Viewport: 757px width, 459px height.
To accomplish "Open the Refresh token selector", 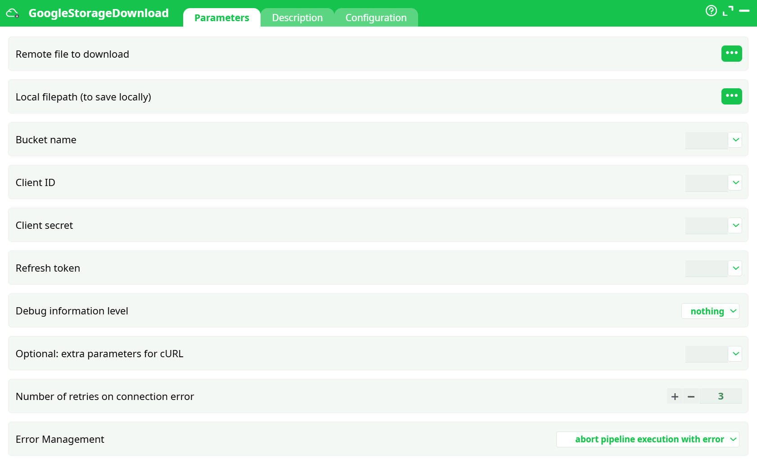I will coord(735,268).
